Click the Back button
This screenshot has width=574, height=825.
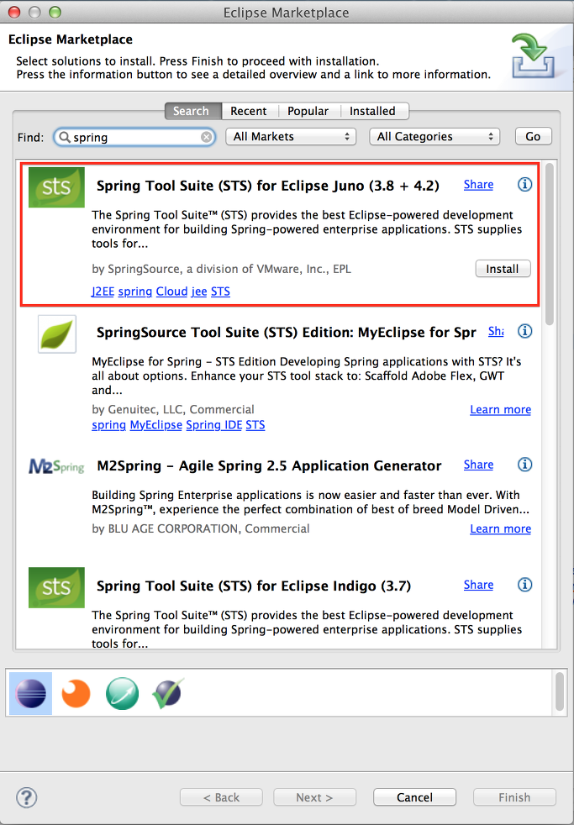tap(221, 797)
